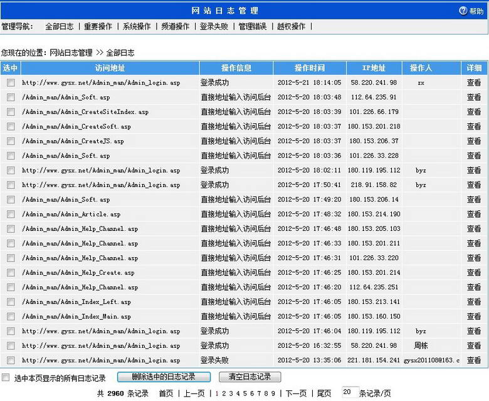
Task: Open the 管理错误 navigation item
Action: click(253, 26)
